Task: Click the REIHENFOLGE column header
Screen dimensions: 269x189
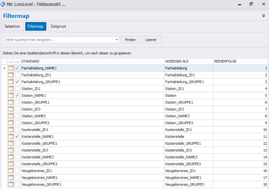Action: 225,61
